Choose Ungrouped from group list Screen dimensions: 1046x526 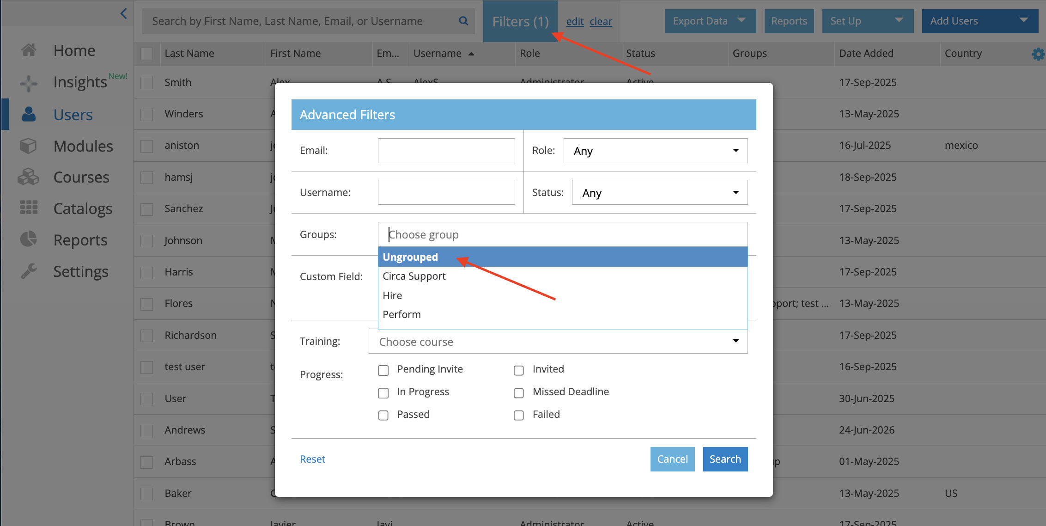point(563,257)
